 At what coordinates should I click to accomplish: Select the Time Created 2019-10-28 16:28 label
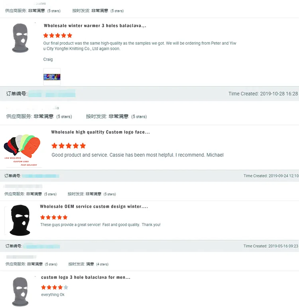[x=263, y=94]
